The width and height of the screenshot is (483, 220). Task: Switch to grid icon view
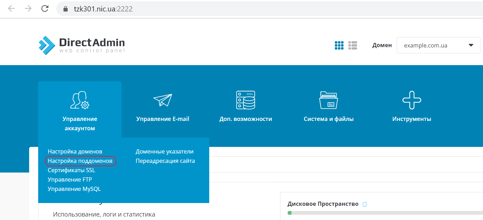pyautogui.click(x=339, y=45)
